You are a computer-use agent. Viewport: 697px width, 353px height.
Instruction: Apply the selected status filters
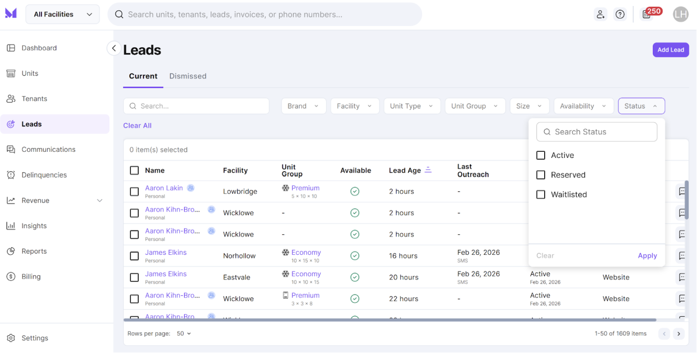point(647,255)
